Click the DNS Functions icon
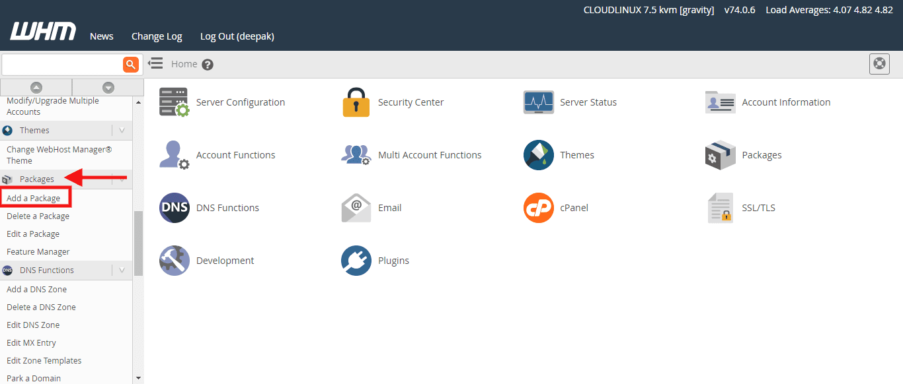The height and width of the screenshot is (384, 903). (174, 208)
